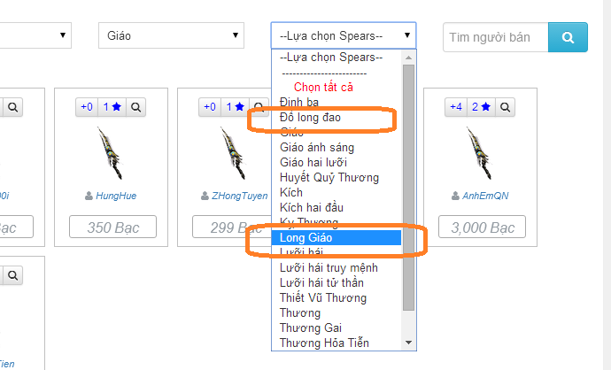Screen dimensions: 611x370
Task: Click the +4 upgrade badge
Action: tap(456, 107)
